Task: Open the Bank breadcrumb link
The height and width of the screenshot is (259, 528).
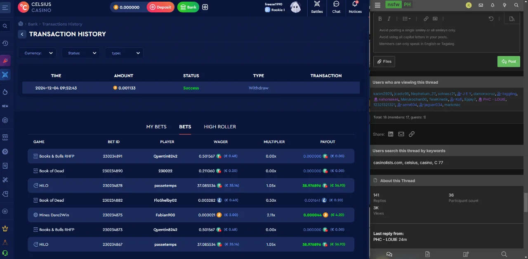Action: pos(33,24)
